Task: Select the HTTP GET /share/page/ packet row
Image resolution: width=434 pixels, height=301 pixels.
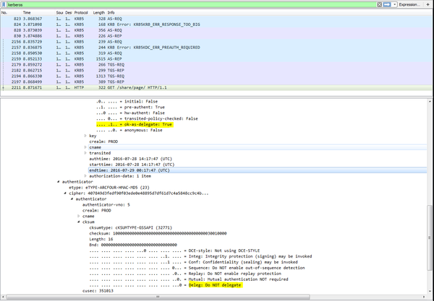Action: click(x=145, y=86)
